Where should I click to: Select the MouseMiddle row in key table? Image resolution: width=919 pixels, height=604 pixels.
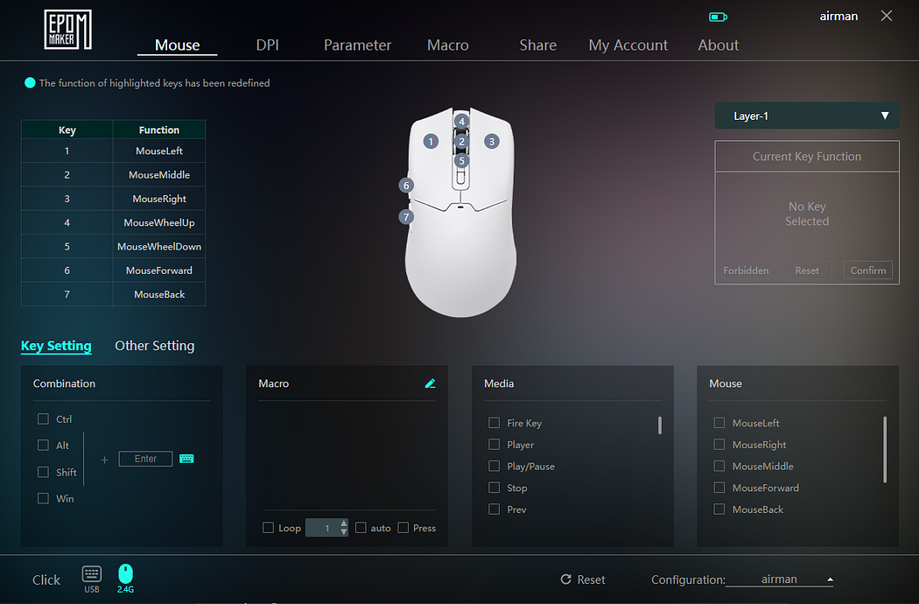pyautogui.click(x=113, y=175)
